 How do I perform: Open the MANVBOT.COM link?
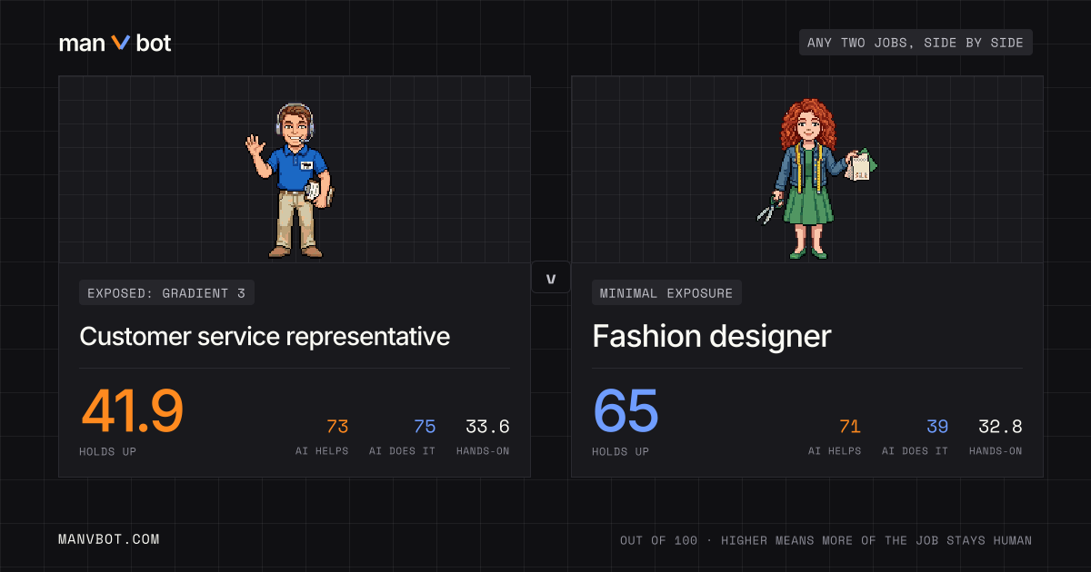point(109,539)
